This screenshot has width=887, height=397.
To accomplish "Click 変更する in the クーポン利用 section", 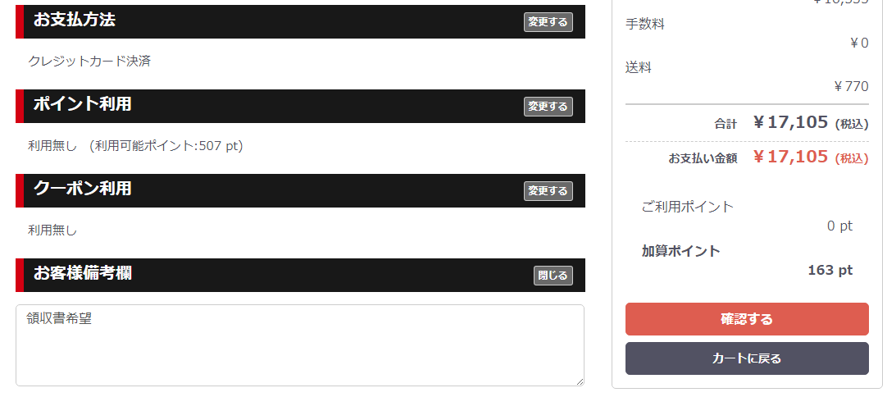I will (548, 191).
